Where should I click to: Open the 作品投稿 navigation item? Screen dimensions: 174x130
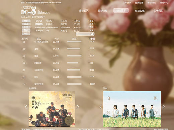point(140,11)
